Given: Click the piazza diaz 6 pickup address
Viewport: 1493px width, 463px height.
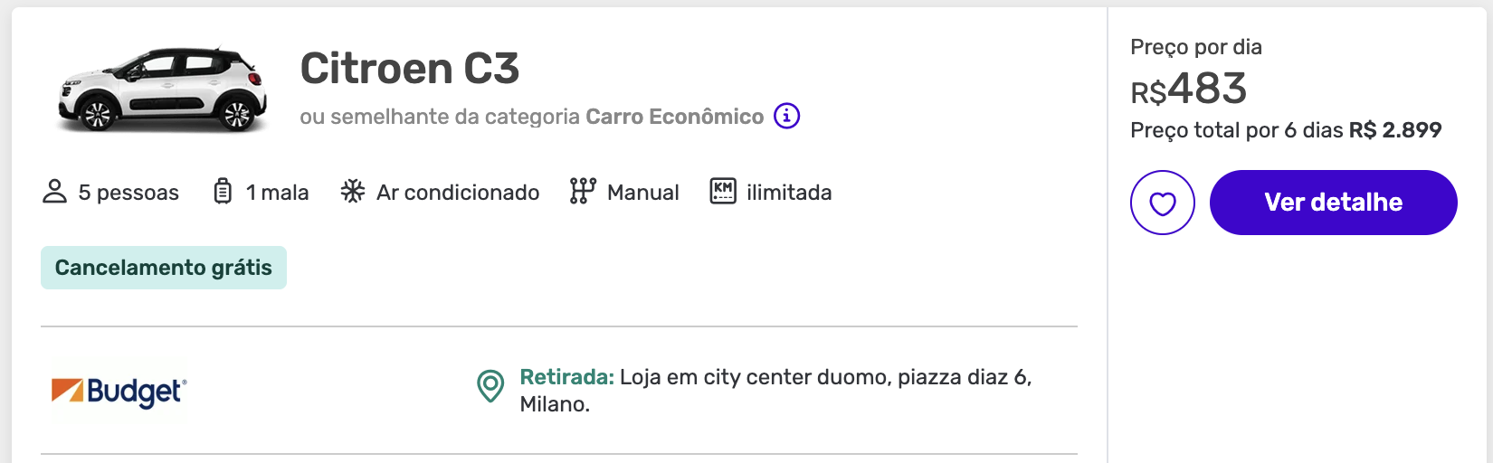Looking at the screenshot, I should coord(963,377).
